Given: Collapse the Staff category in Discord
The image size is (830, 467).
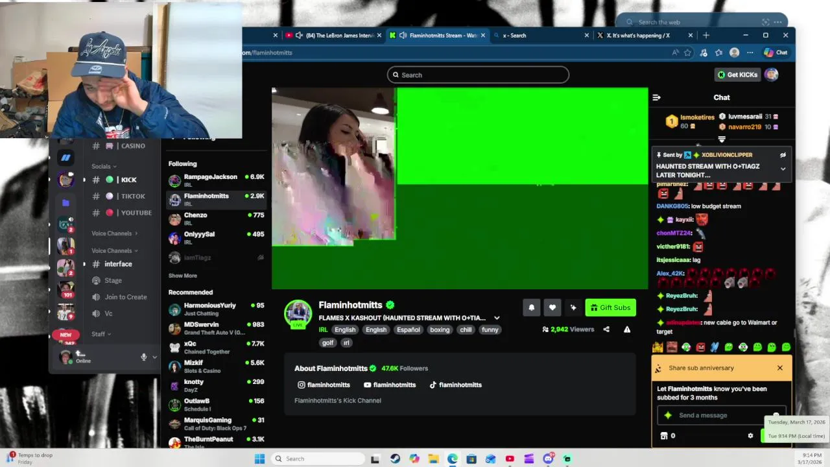Looking at the screenshot, I should (x=101, y=334).
